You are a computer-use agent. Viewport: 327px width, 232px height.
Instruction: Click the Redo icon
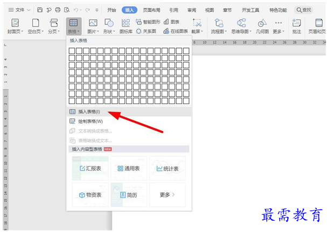pos(88,10)
